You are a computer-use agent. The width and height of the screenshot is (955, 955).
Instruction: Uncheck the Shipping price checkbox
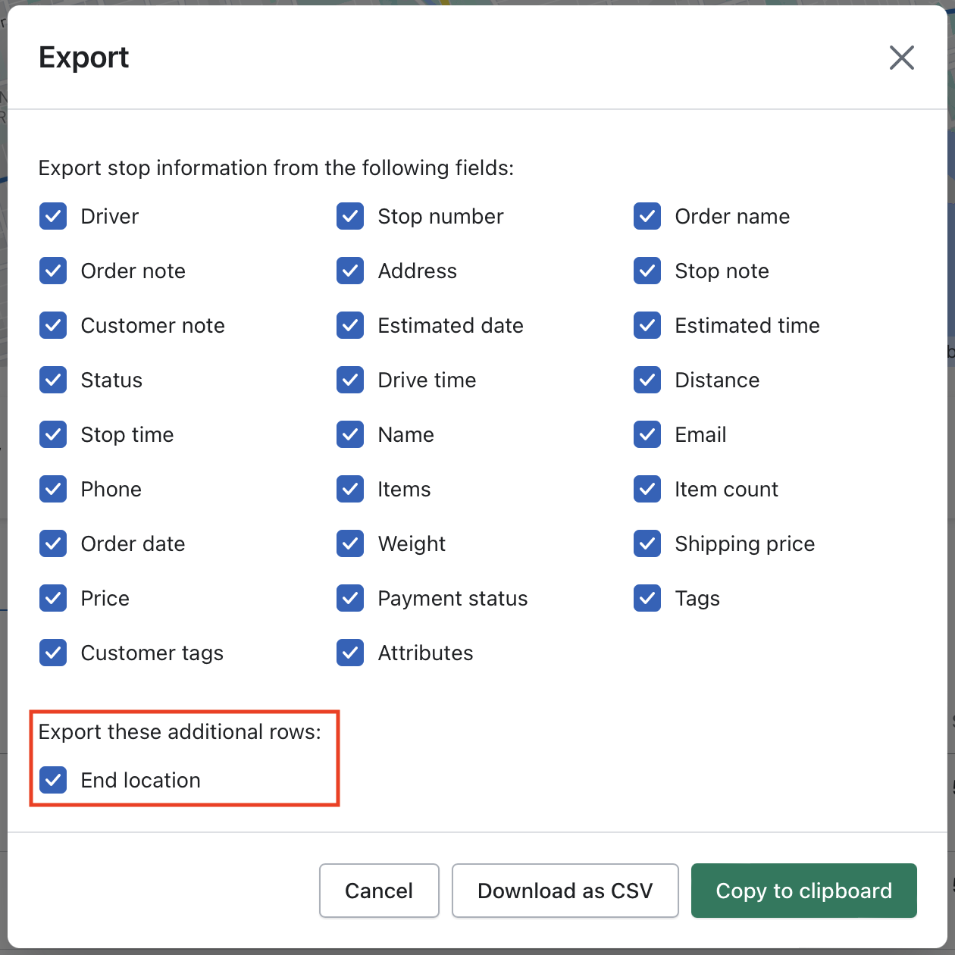(x=647, y=543)
